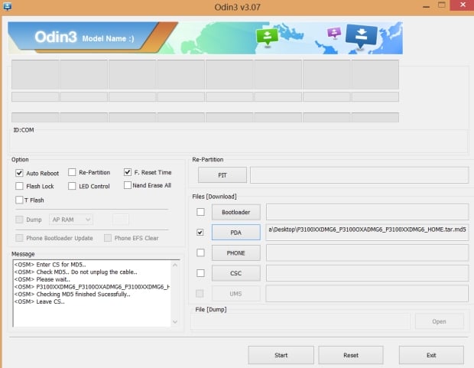This screenshot has height=368, width=474.
Task: Click the ID:COM label
Action: [x=24, y=130]
